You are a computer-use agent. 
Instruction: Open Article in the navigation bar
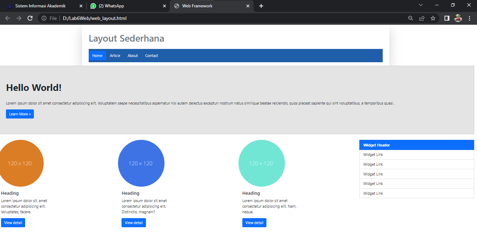[x=115, y=56]
